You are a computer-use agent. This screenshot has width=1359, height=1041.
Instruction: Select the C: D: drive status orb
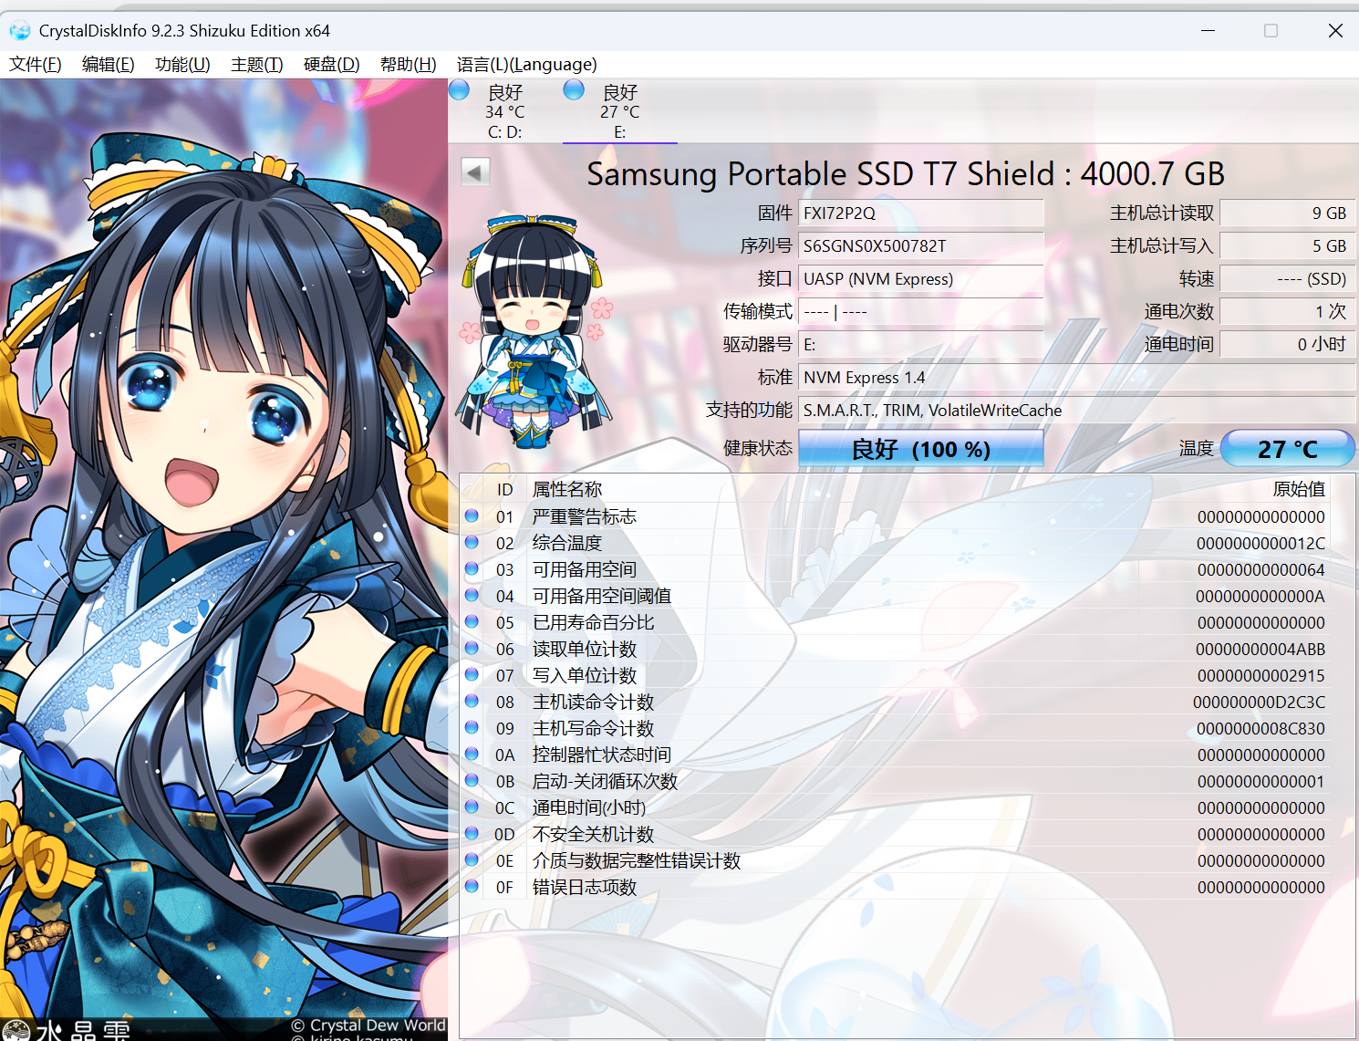pyautogui.click(x=460, y=90)
